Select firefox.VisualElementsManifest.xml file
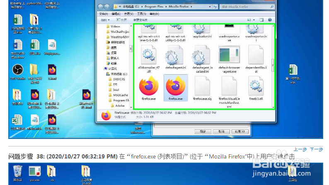Viewport: 329px width, 185px height. click(229, 92)
